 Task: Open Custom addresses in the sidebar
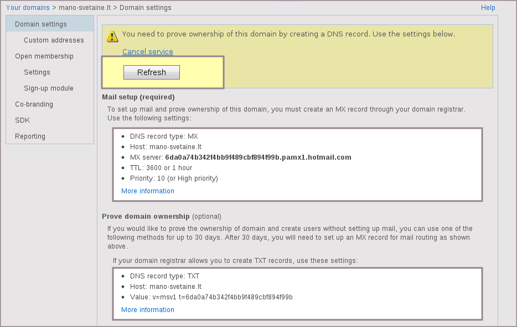tap(54, 40)
